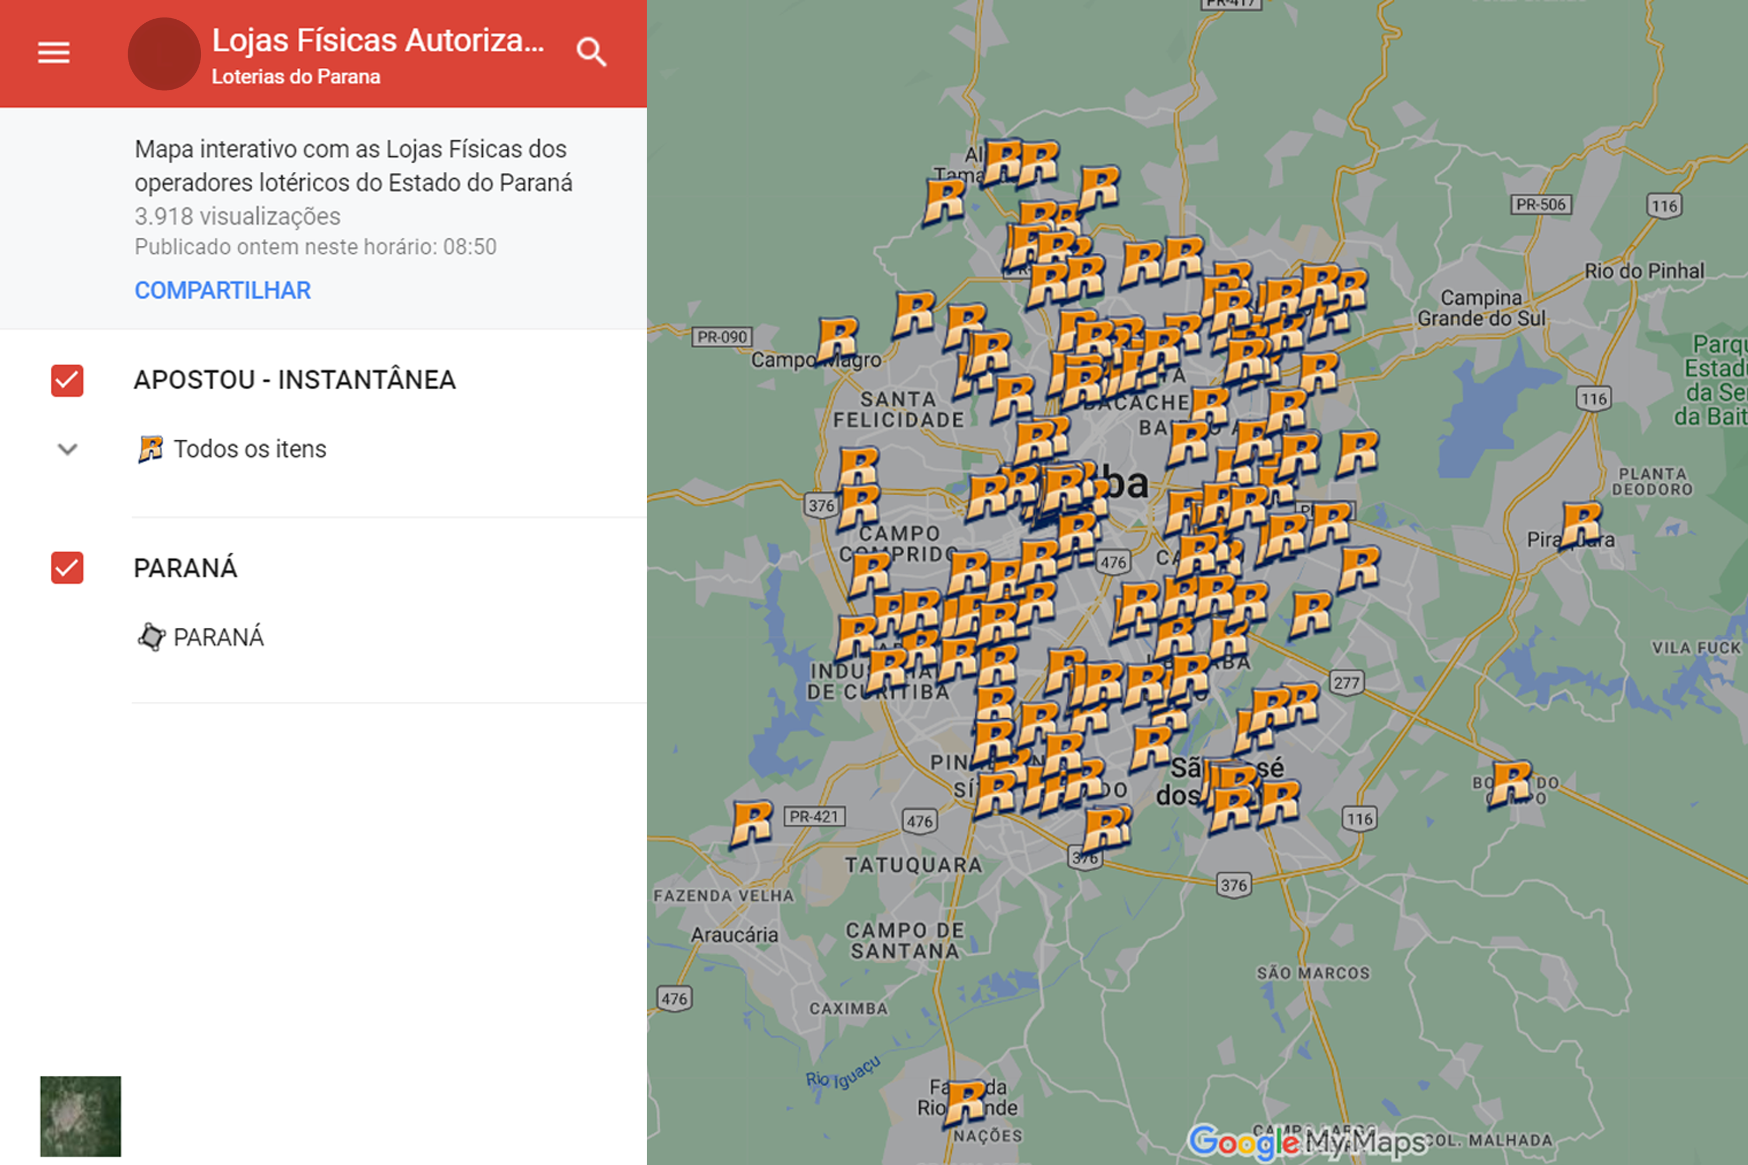
Task: Click the FAZENDA VELHA map label
Action: click(x=723, y=895)
